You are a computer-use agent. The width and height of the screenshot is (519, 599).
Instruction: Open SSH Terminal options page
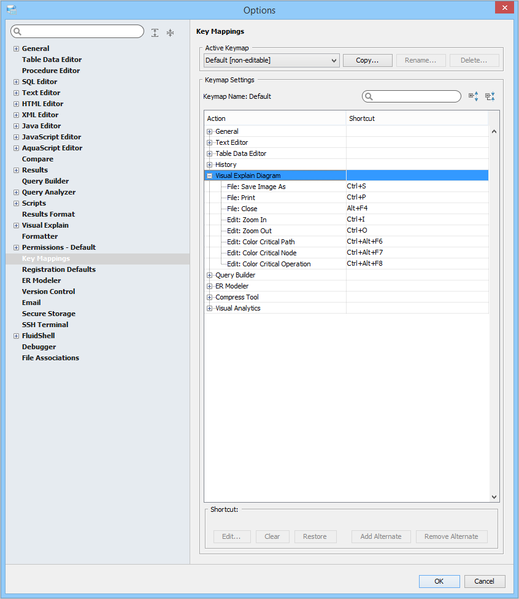[45, 325]
